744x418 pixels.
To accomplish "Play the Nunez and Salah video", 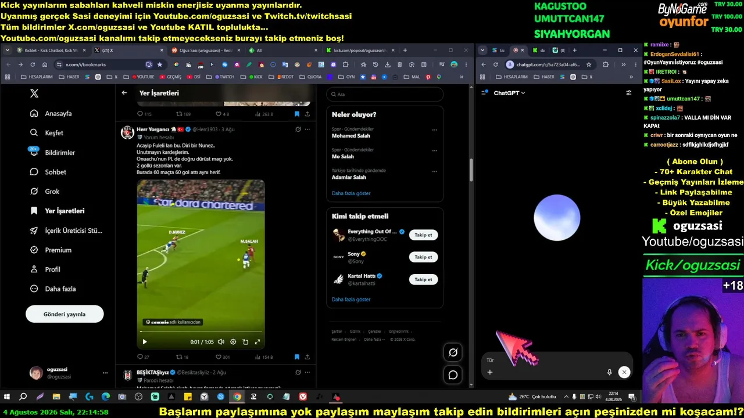I will coord(145,342).
